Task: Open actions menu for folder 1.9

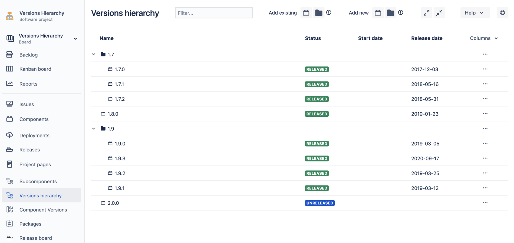Action: pos(485,129)
